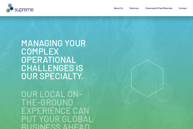193x129 pixels.
Task: Click the Supreme hexagon cluster logo icon
Action: (10, 8)
